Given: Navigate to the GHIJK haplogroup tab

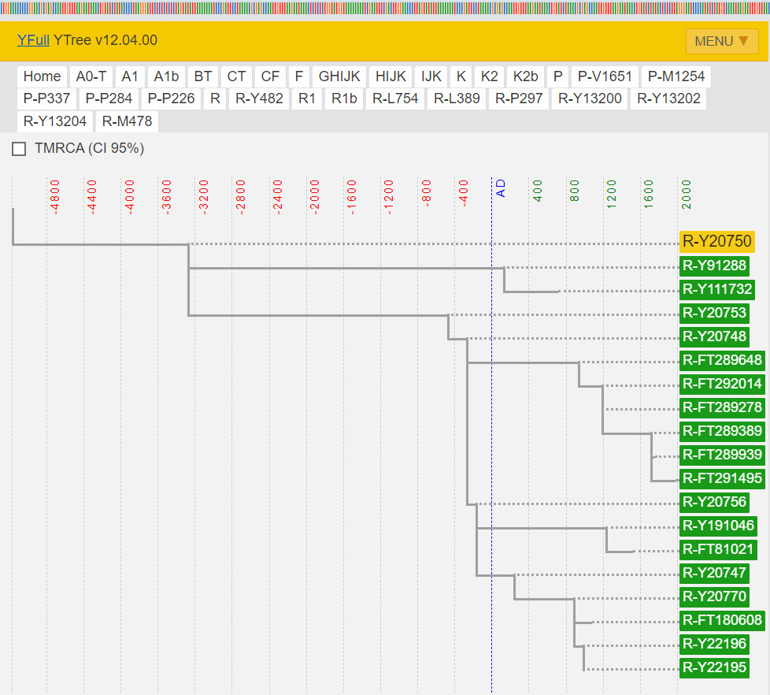Looking at the screenshot, I should [x=339, y=76].
